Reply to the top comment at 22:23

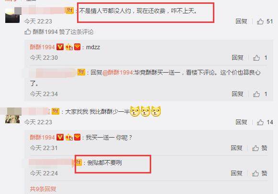click(241, 22)
